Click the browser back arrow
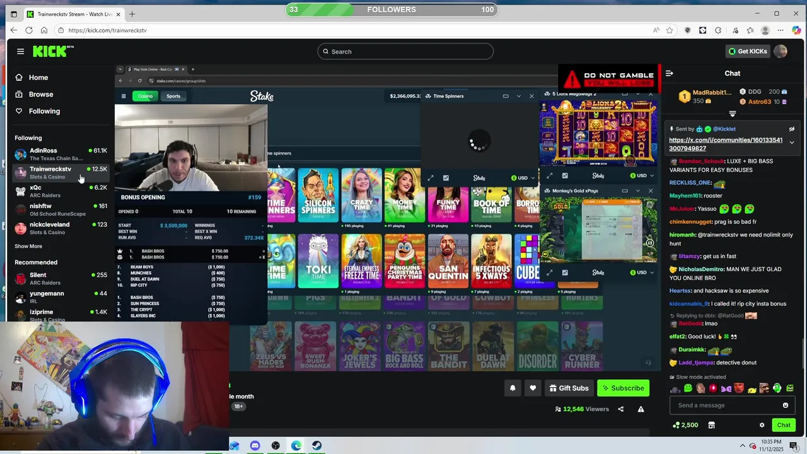 14,30
